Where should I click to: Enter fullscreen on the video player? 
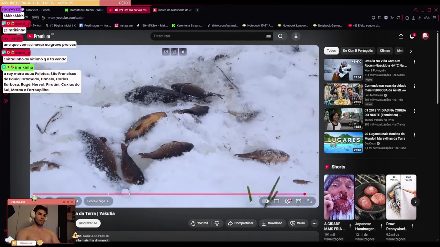pos(309,201)
